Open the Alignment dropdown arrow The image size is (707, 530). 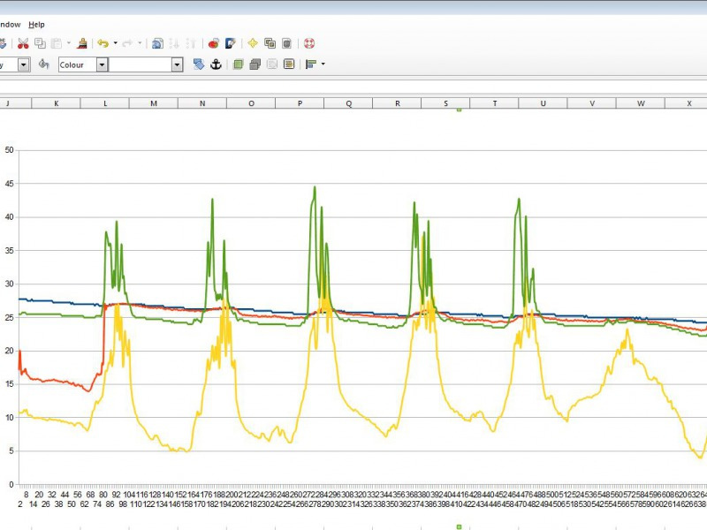[x=323, y=64]
